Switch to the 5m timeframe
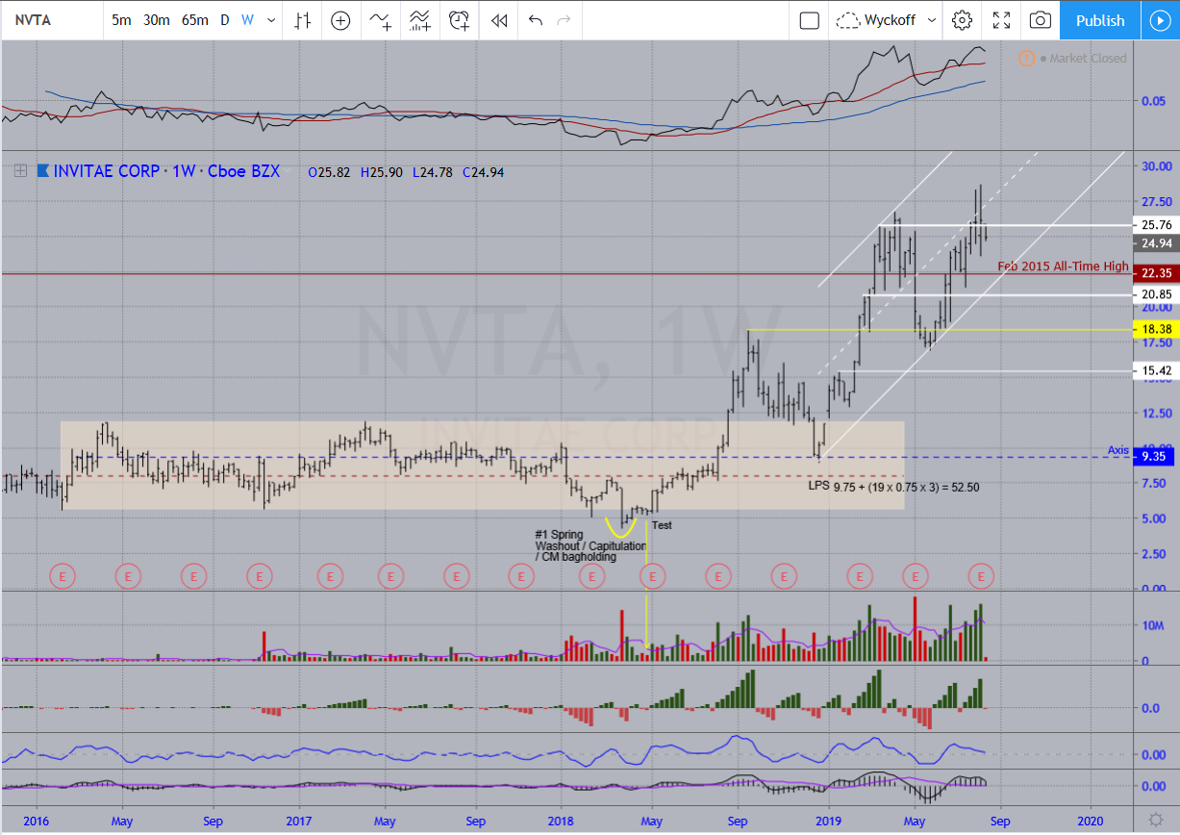This screenshot has height=835, width=1180. pyautogui.click(x=121, y=20)
